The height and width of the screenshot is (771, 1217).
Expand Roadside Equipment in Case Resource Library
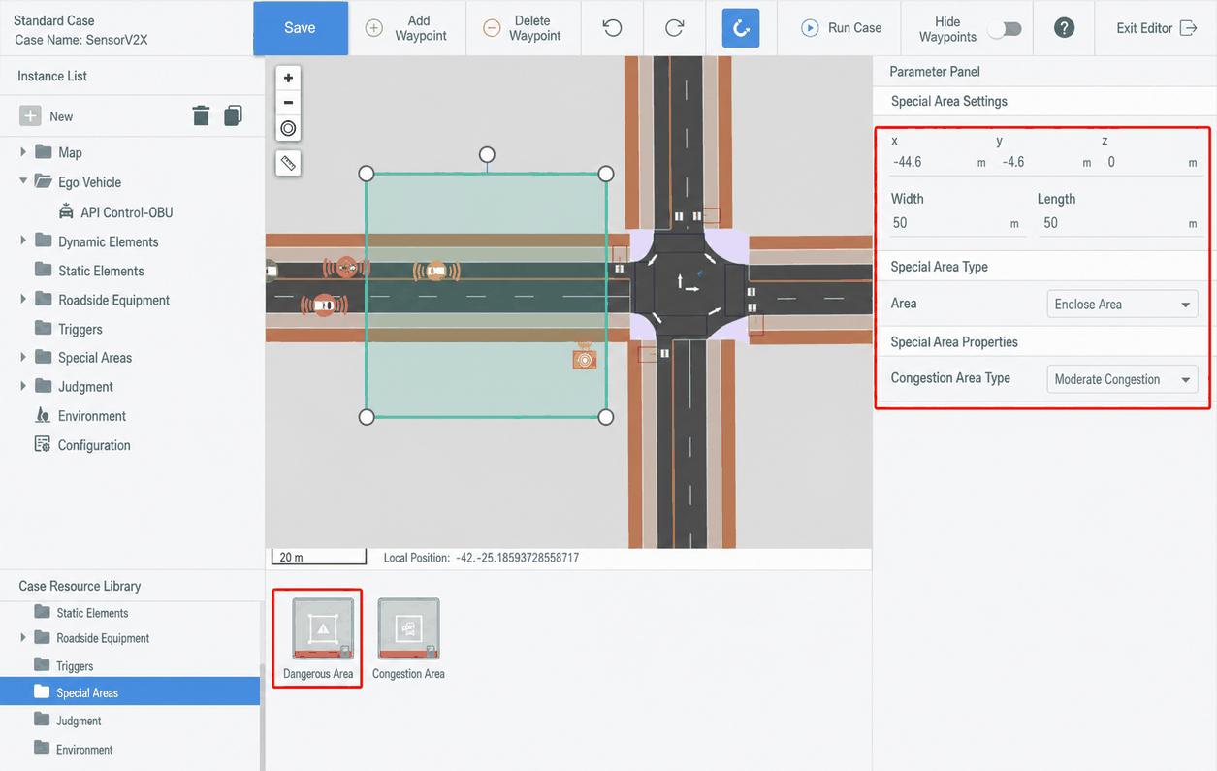coord(23,638)
